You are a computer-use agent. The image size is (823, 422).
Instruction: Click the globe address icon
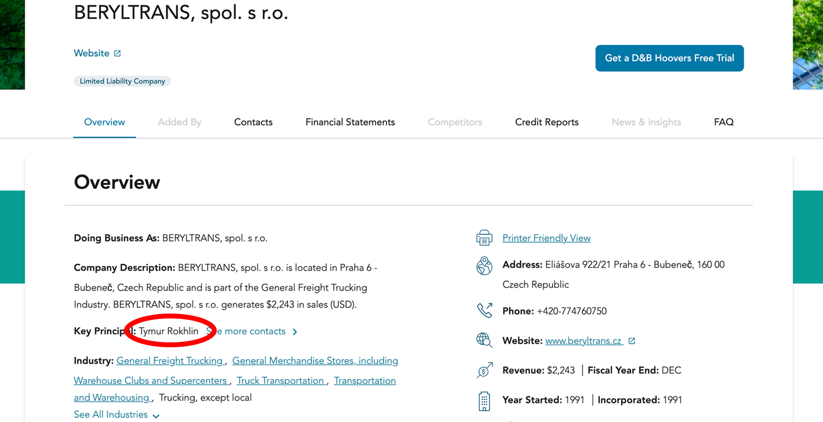coord(484,266)
